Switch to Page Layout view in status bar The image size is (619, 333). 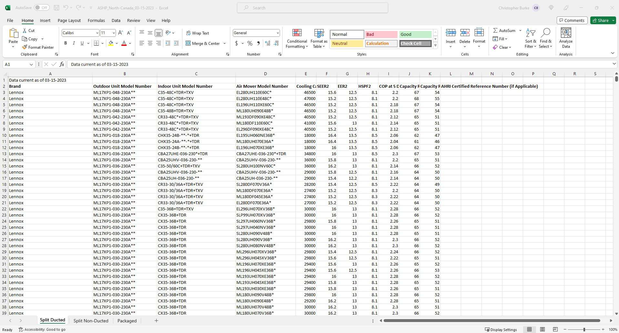[542, 329]
